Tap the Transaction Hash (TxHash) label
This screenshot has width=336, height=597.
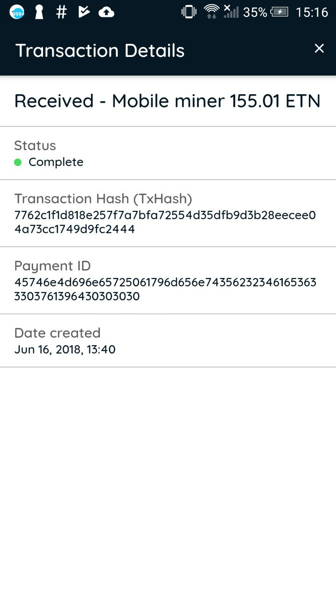[103, 199]
